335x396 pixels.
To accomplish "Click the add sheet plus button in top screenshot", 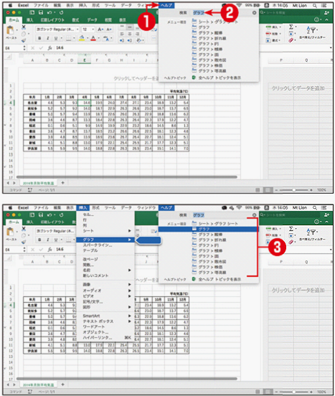I will (x=63, y=183).
